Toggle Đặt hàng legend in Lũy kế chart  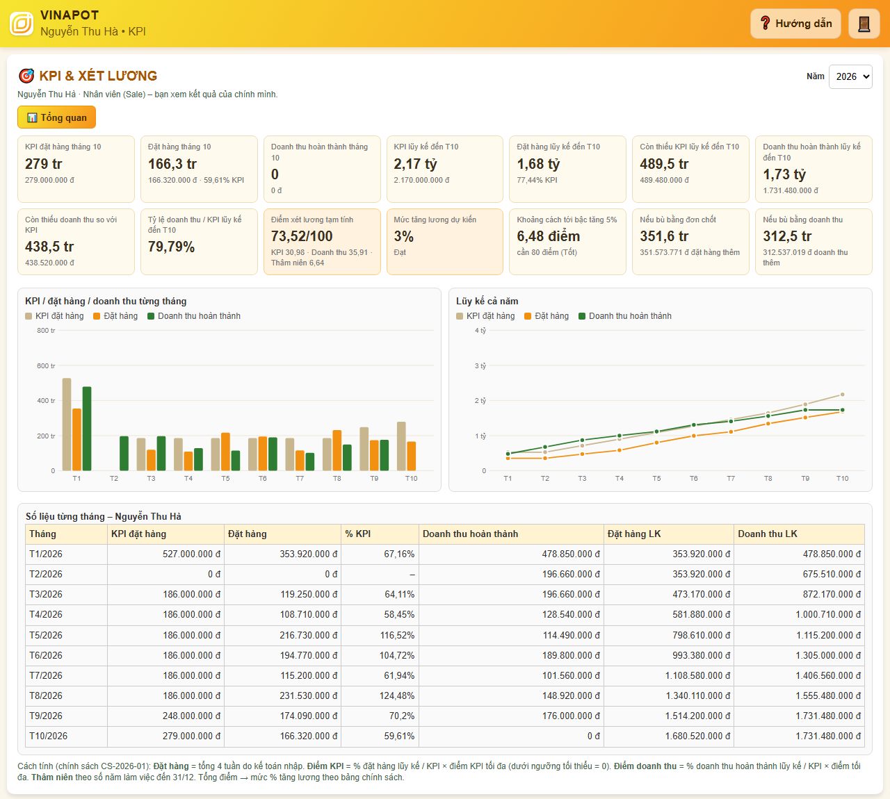(x=547, y=316)
